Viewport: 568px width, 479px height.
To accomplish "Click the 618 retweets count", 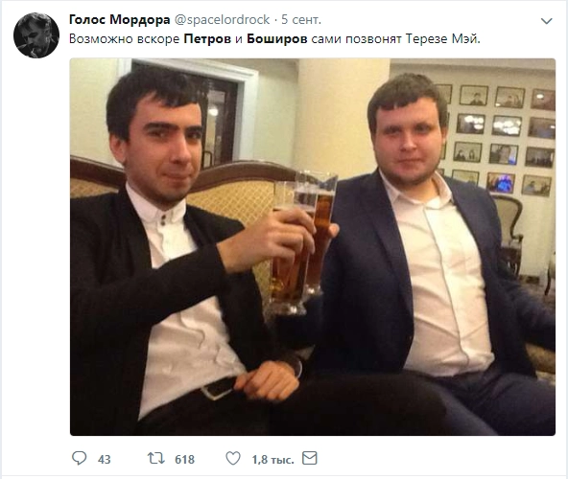I will [x=185, y=460].
